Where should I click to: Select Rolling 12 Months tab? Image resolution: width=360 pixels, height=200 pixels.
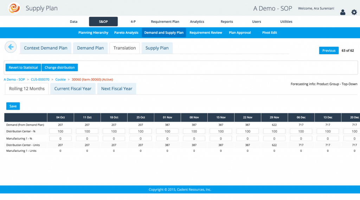(x=27, y=89)
